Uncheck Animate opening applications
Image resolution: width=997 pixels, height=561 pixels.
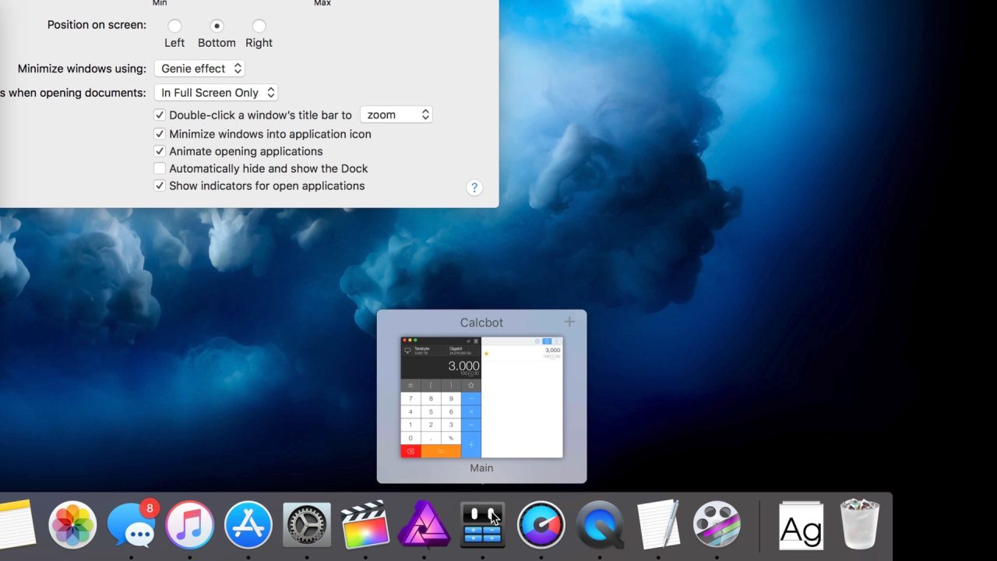coord(160,151)
